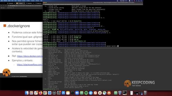Click 'README.md' in the hello-world-python listing
Screen dimensions: 172x96
77,38
